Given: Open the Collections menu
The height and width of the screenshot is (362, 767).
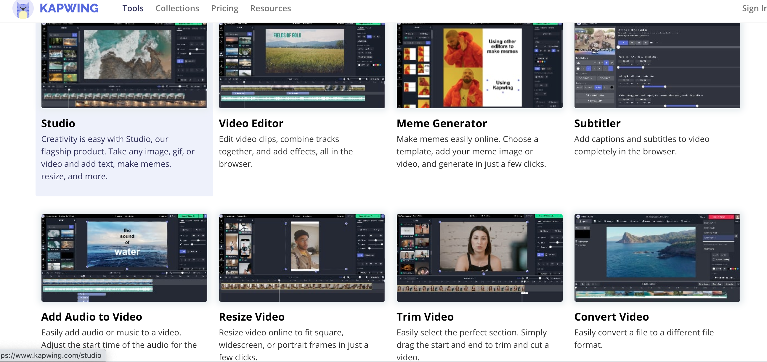Looking at the screenshot, I should pos(177,8).
